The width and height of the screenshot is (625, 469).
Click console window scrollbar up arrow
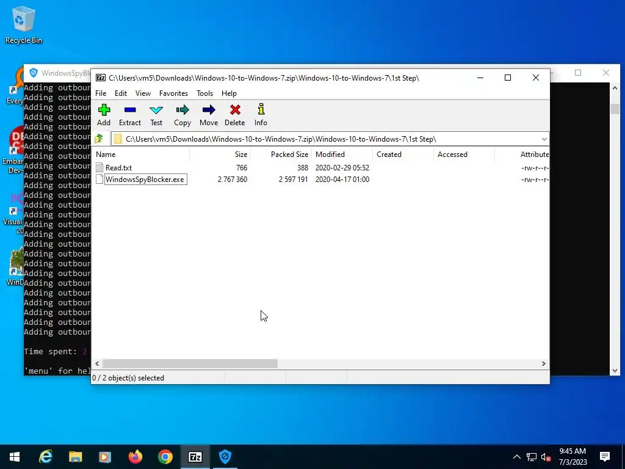[615, 88]
